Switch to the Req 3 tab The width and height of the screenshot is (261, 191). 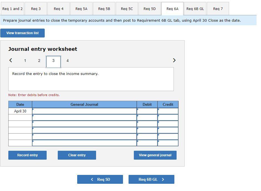pyautogui.click(x=36, y=9)
